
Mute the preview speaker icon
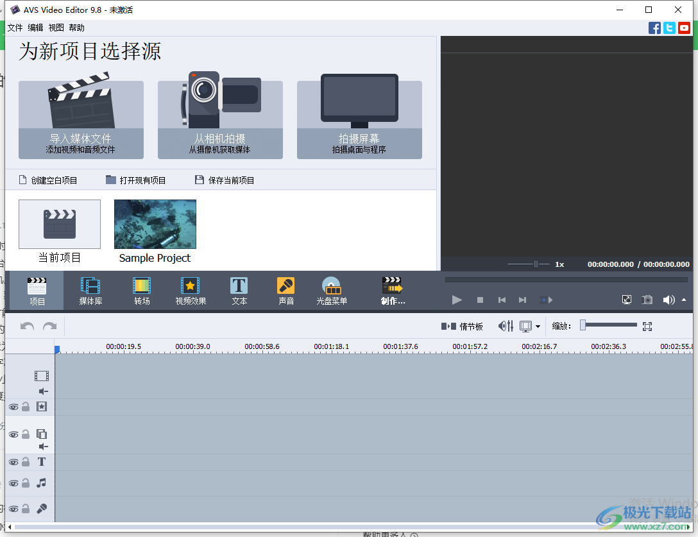coord(668,300)
